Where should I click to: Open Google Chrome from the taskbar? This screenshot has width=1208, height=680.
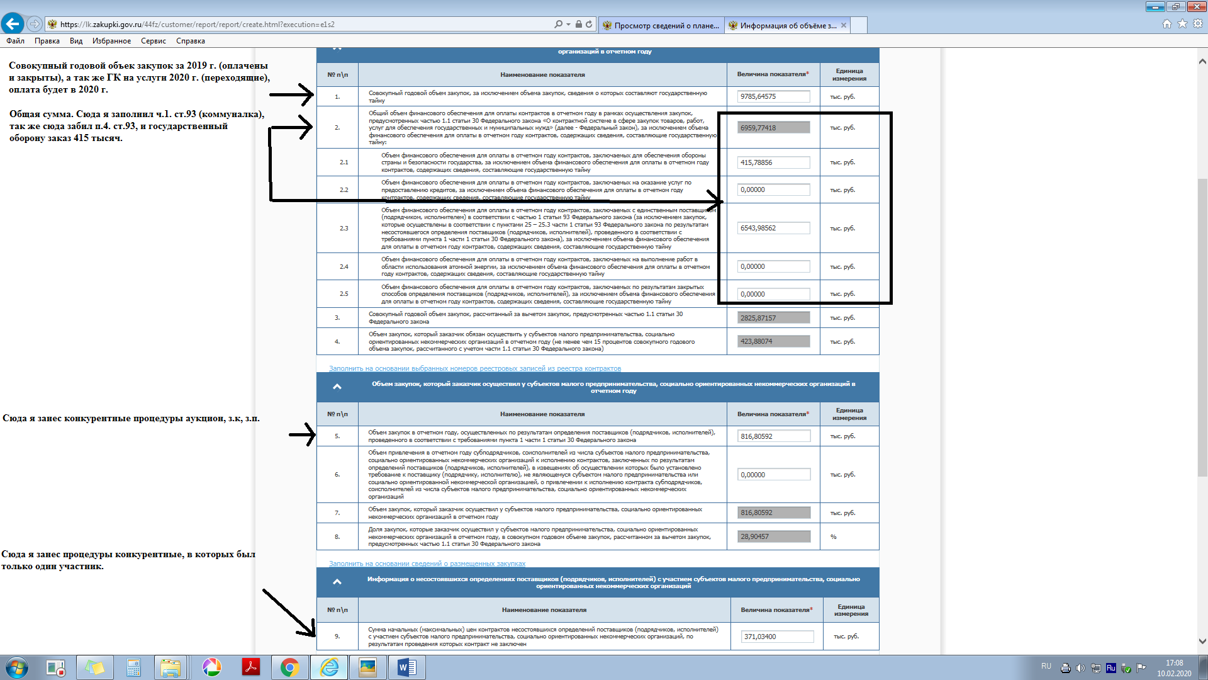(289, 667)
